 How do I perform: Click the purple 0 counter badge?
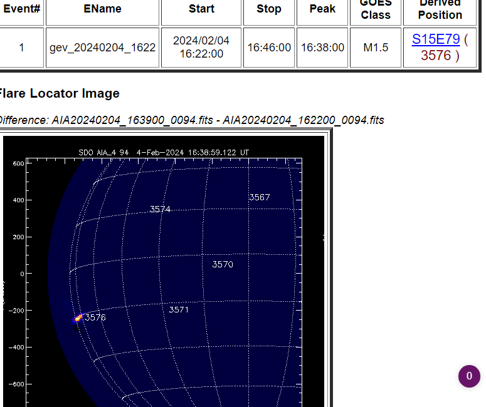pyautogui.click(x=469, y=376)
